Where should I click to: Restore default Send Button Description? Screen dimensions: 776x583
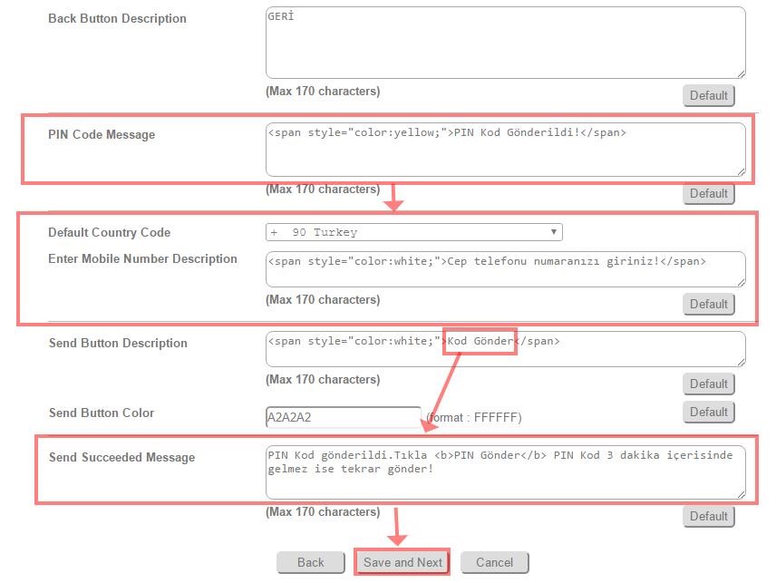coord(708,384)
